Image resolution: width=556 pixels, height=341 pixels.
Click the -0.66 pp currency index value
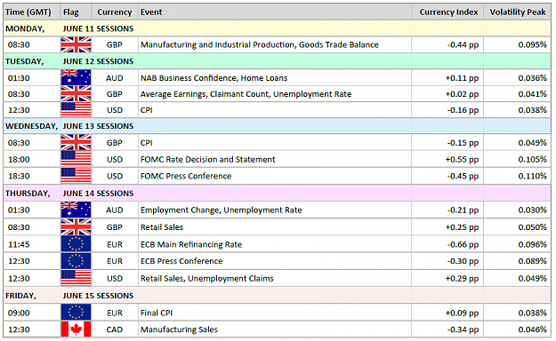[x=463, y=245]
